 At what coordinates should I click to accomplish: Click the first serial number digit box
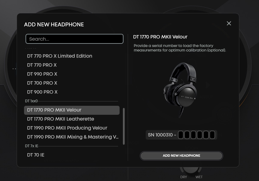pos(181,135)
